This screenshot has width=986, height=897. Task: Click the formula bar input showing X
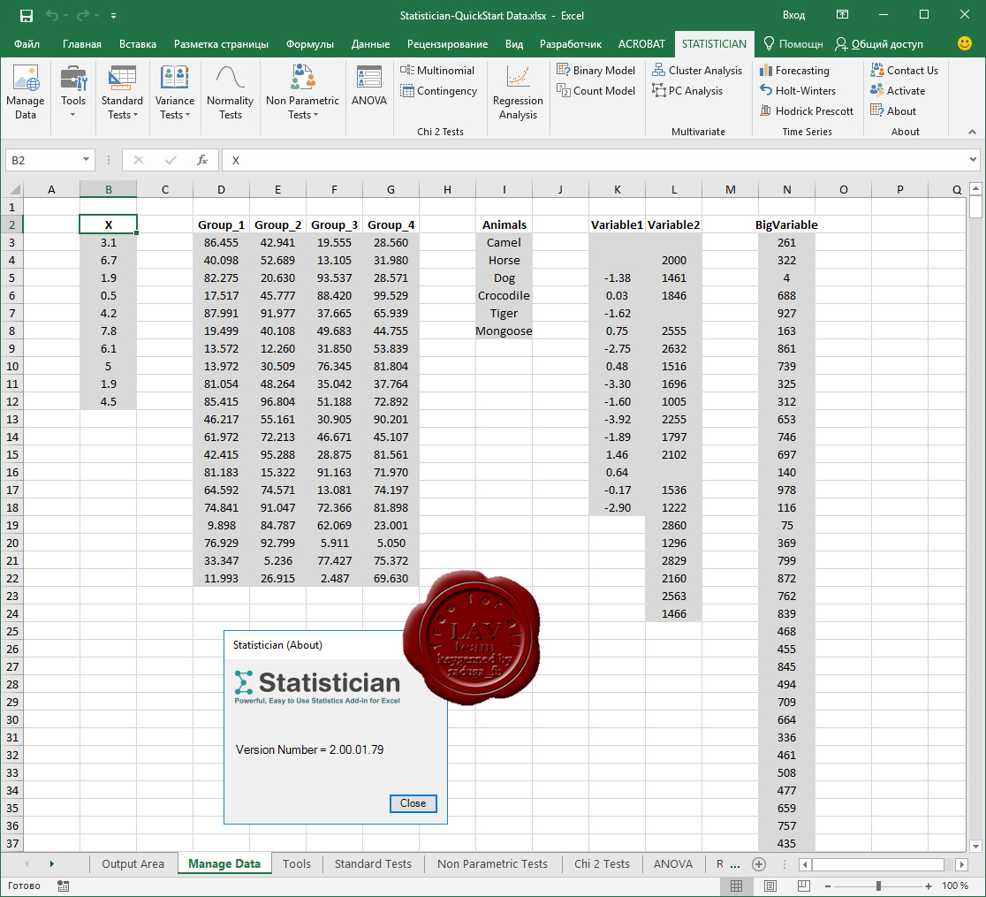tap(594, 161)
